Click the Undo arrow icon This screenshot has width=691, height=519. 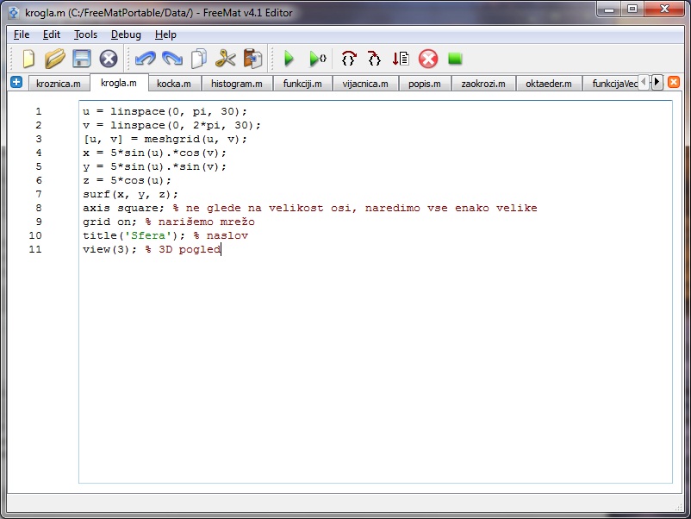tap(145, 59)
